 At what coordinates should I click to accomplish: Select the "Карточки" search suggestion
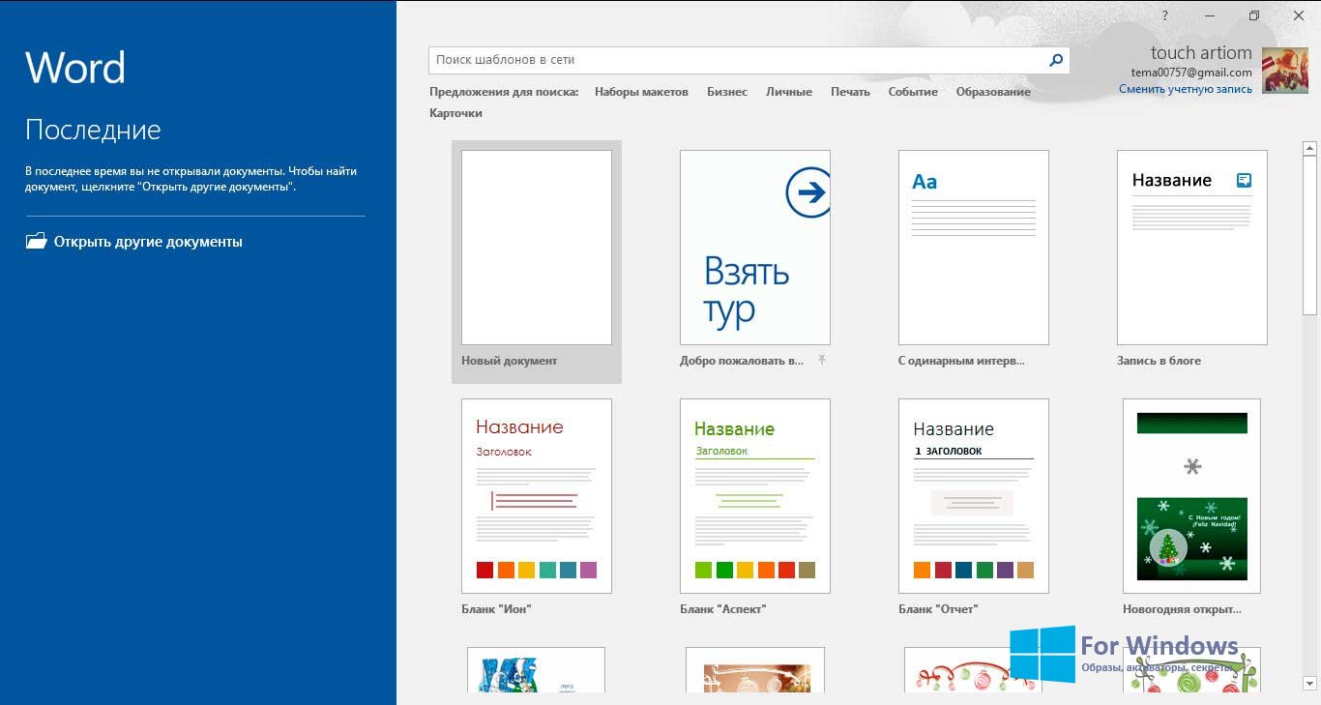coord(455,113)
